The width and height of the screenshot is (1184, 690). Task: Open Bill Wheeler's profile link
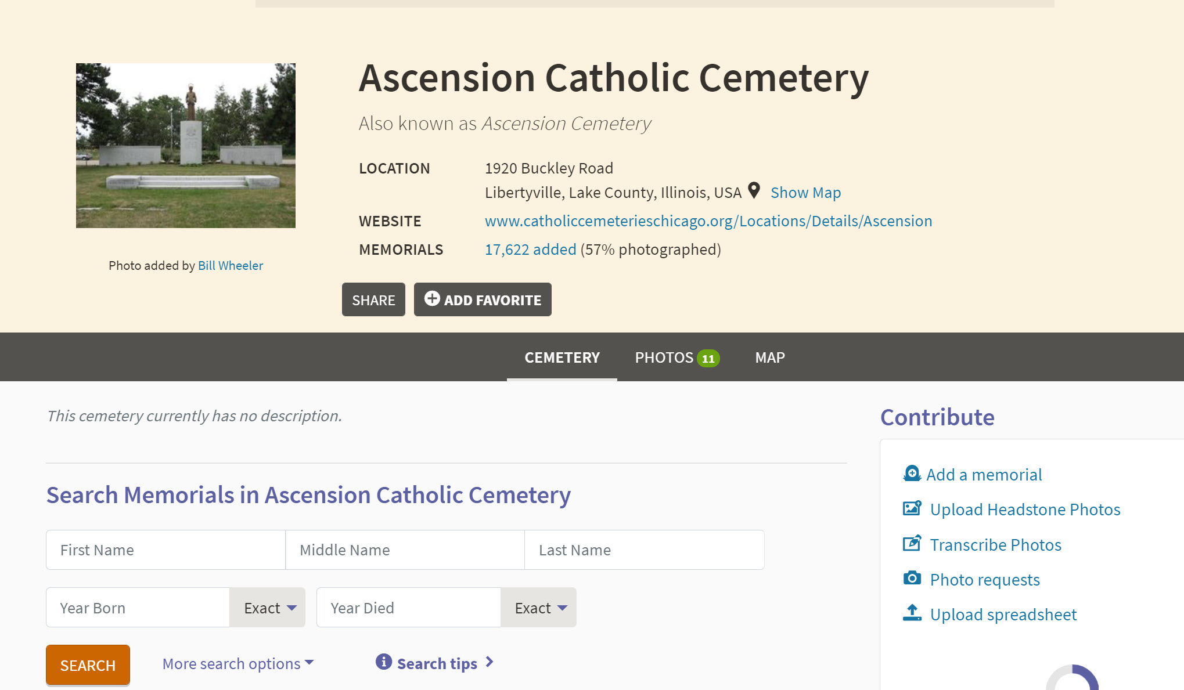(231, 266)
